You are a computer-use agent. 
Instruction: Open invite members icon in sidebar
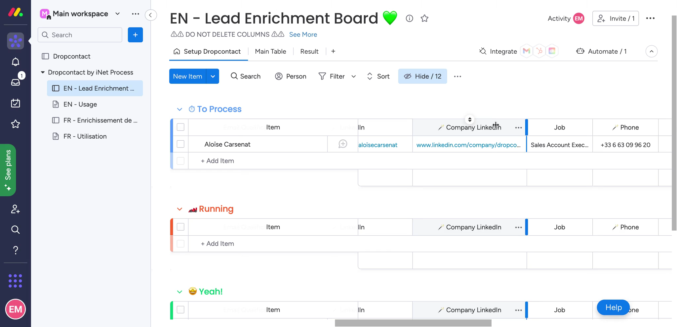(x=16, y=209)
